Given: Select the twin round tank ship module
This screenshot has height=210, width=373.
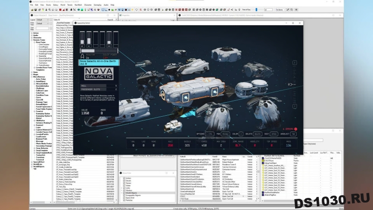Looking at the screenshot, I should (x=252, y=89).
